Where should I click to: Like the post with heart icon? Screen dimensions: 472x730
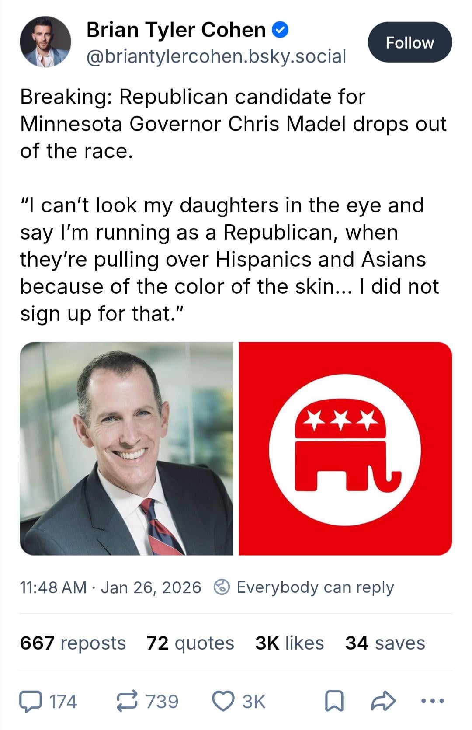(x=223, y=701)
